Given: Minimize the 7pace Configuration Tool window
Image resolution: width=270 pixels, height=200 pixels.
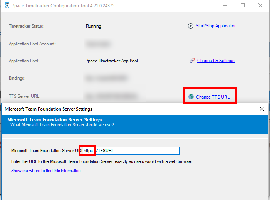Looking at the screenshot, I should point(225,5).
